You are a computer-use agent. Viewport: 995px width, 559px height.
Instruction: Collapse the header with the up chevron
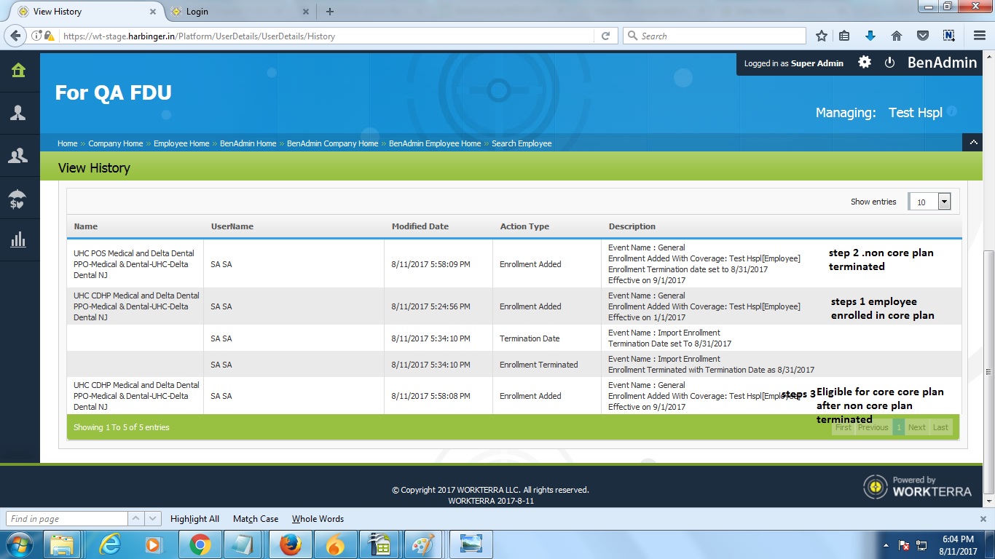(972, 143)
